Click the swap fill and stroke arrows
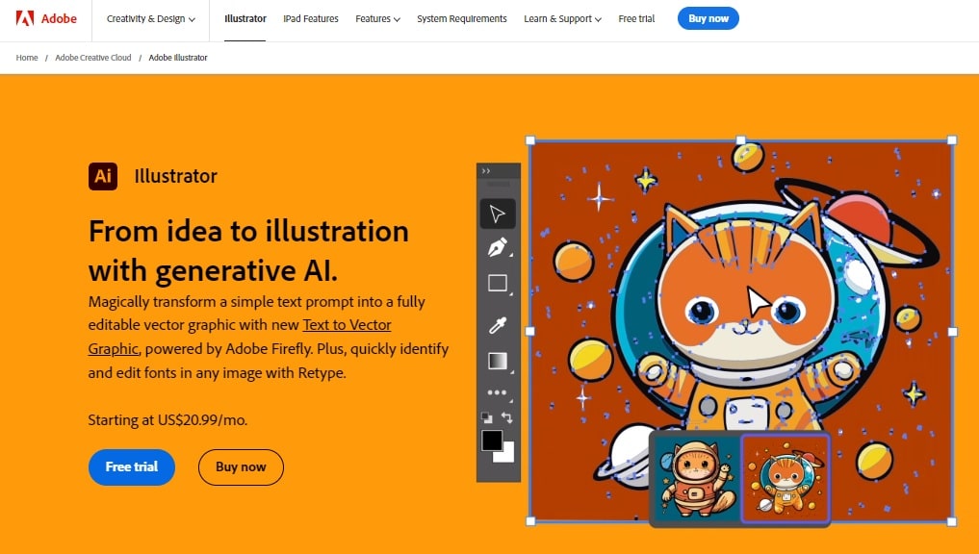The image size is (979, 554). point(507,418)
